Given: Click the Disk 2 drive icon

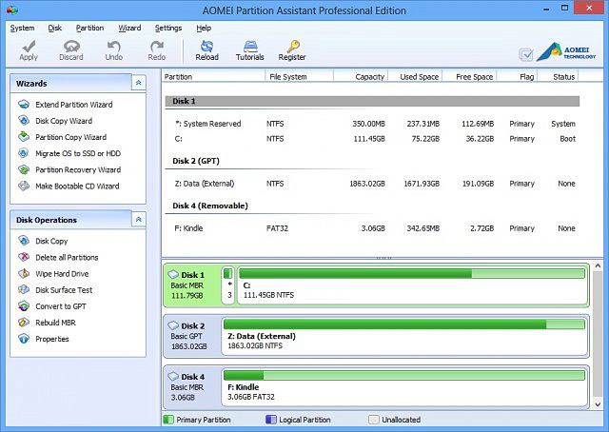Looking at the screenshot, I should point(173,325).
